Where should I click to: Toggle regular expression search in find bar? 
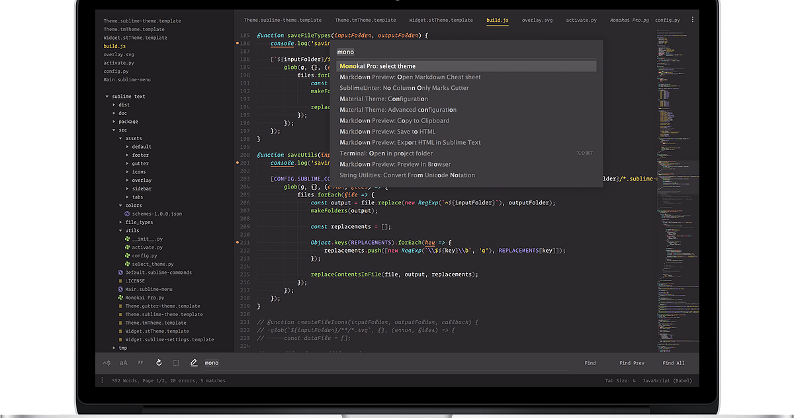pos(107,362)
